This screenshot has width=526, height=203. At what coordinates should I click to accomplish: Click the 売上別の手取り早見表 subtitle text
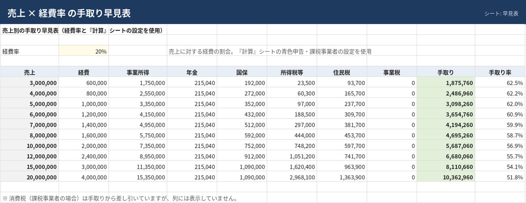[x=83, y=30]
